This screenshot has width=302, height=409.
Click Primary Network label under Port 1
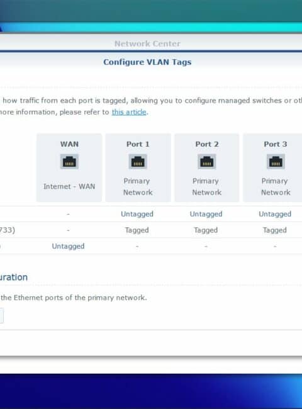(138, 186)
